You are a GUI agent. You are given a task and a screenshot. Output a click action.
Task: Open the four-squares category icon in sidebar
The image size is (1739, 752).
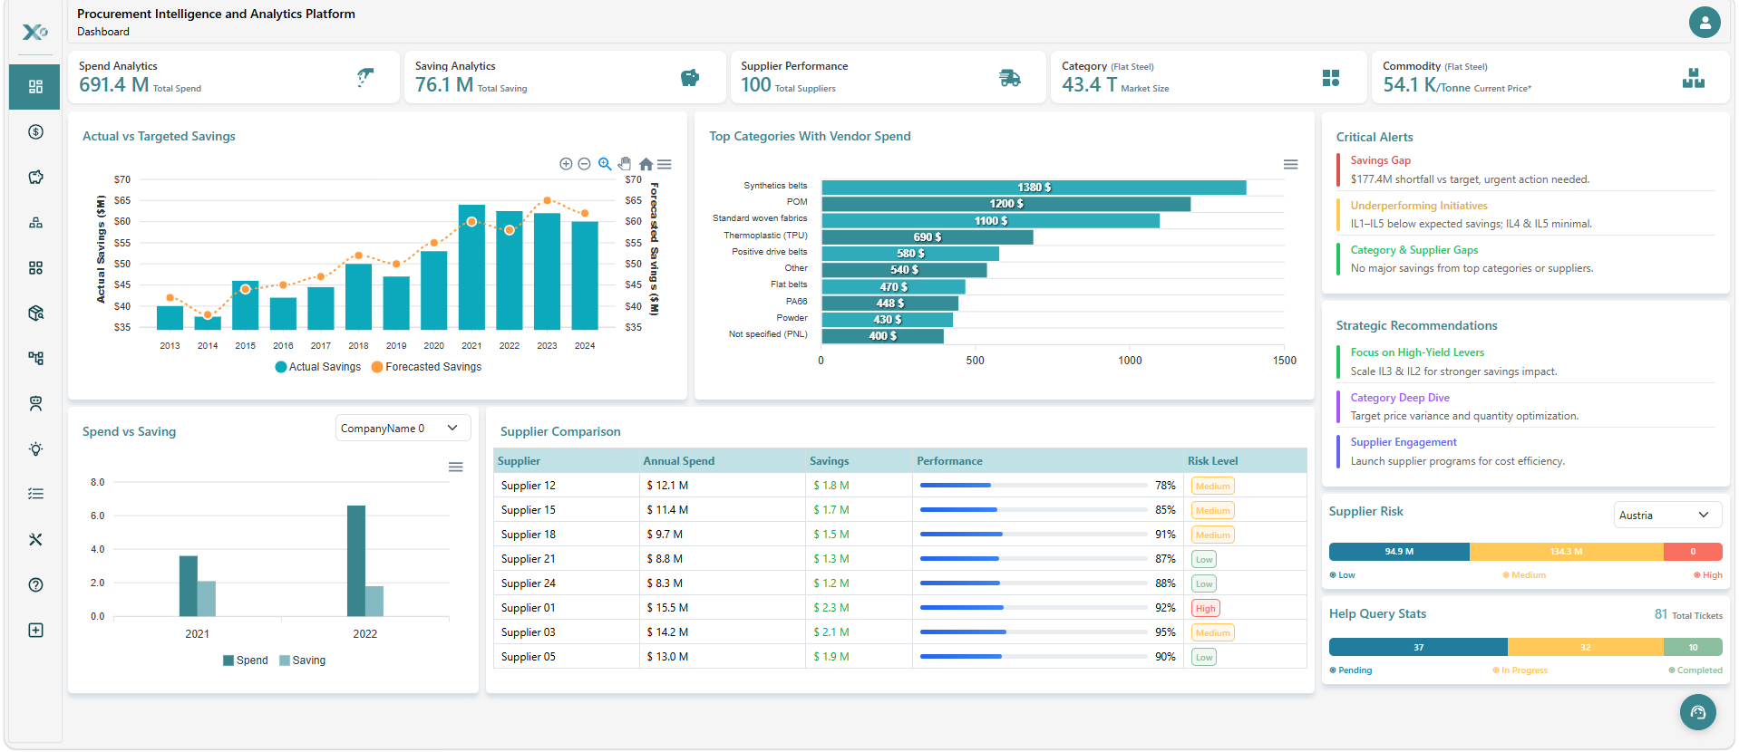pos(35,268)
